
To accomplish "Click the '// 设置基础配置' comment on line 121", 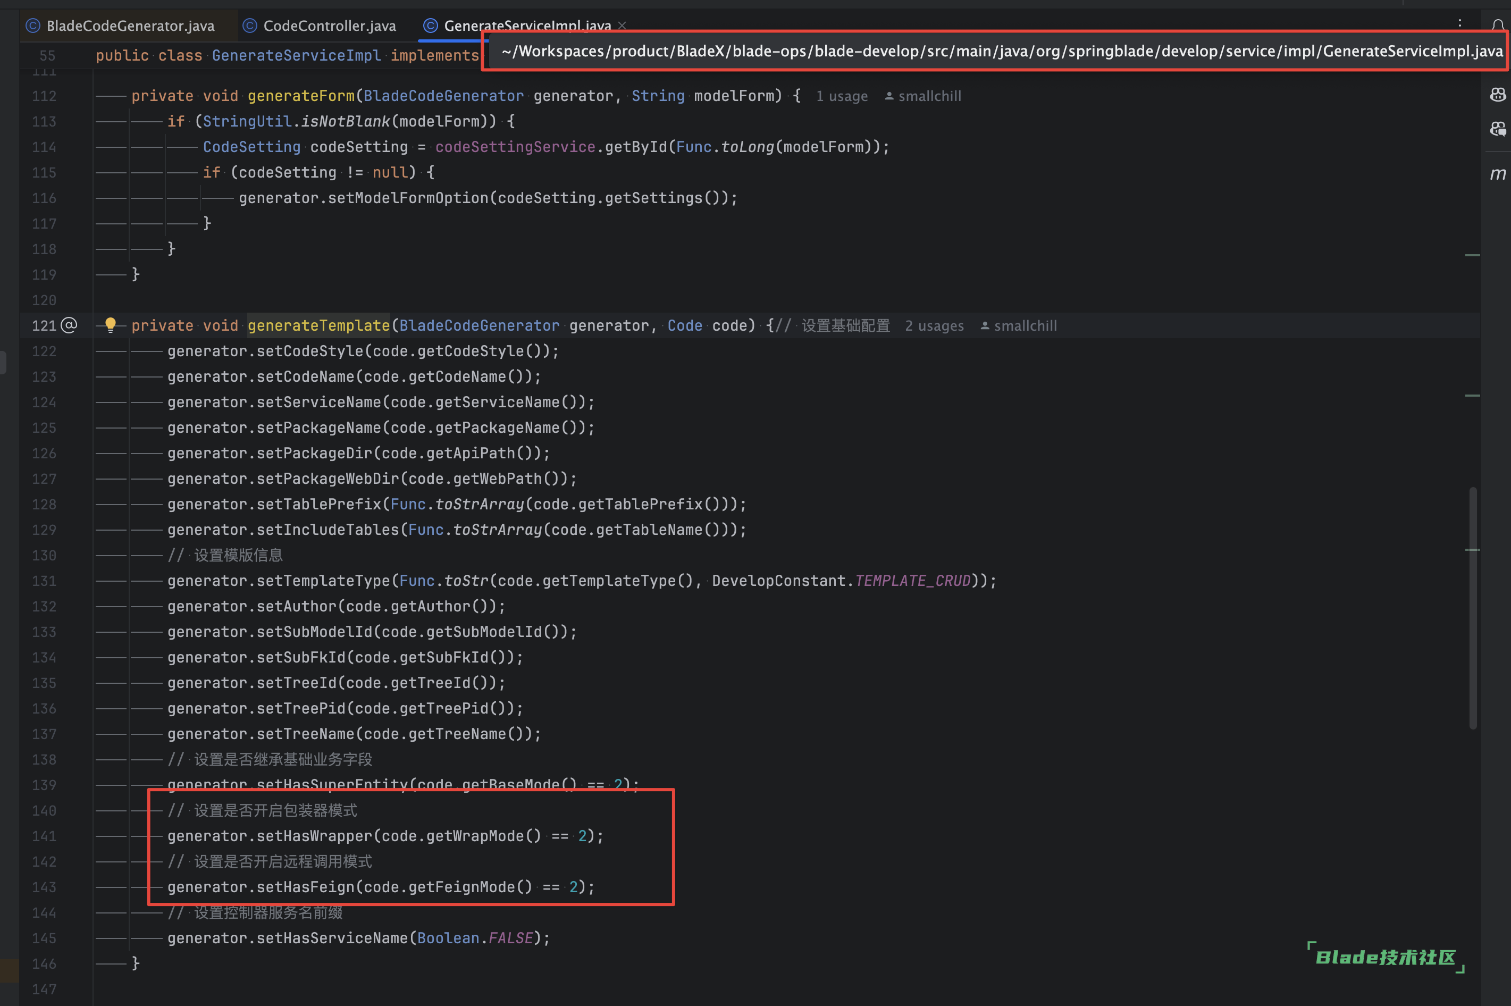I will pyautogui.click(x=833, y=326).
